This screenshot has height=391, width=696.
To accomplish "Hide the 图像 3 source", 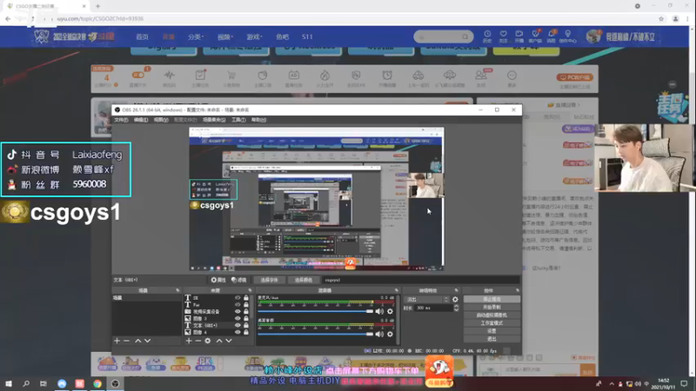I will [238, 318].
